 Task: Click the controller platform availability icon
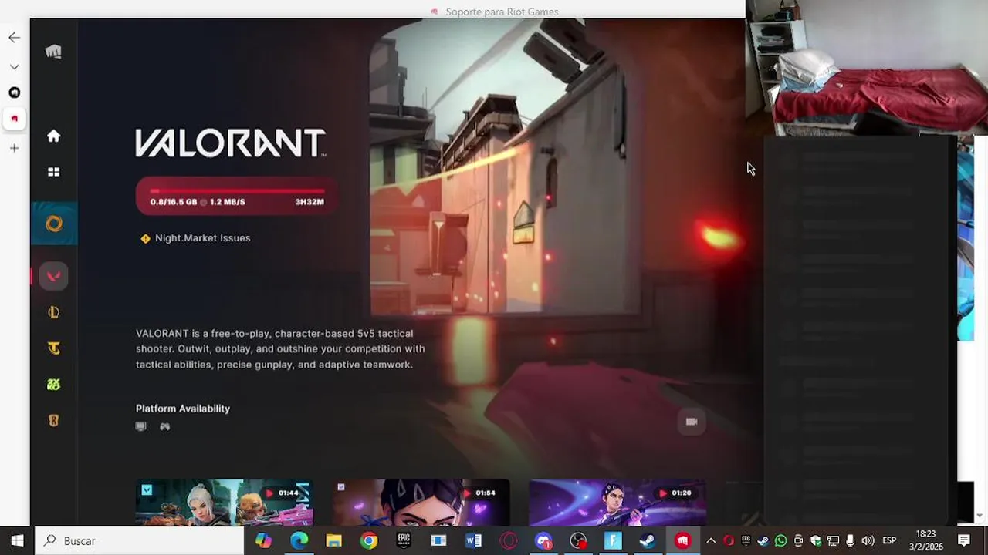(x=164, y=426)
